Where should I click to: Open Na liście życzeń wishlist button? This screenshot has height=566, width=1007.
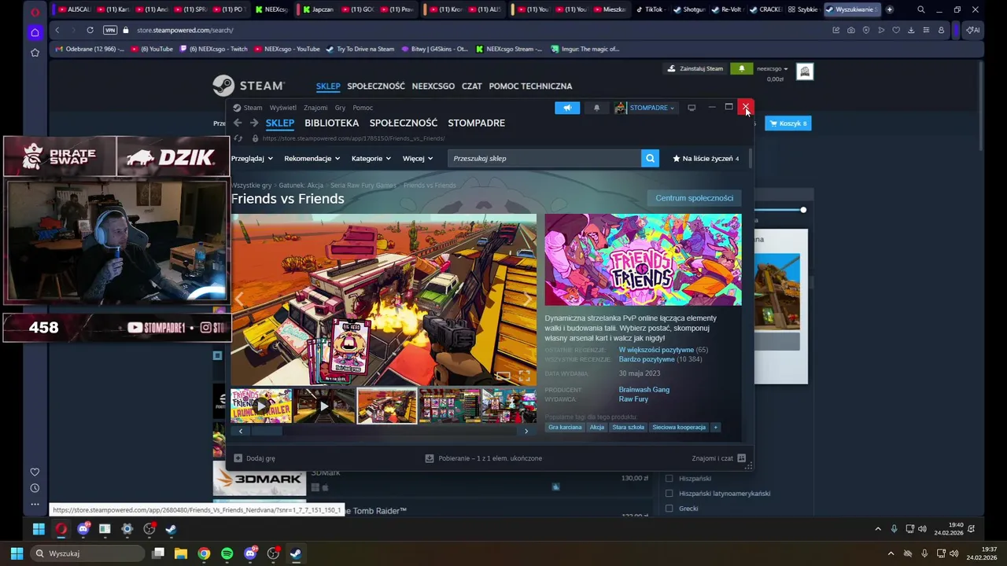pos(706,158)
